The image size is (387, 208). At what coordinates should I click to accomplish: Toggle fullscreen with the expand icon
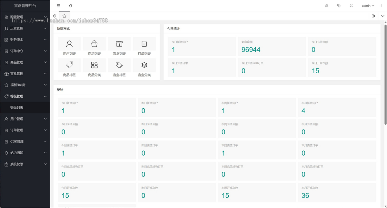351,6
